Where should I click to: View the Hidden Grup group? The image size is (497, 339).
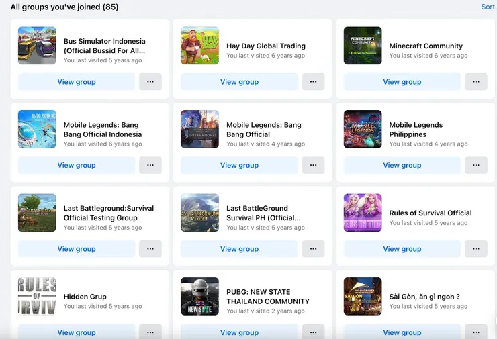[77, 332]
